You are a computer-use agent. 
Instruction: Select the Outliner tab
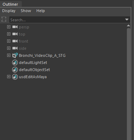[10, 4]
